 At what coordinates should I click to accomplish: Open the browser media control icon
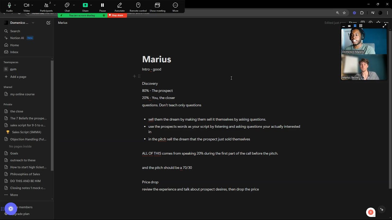point(373,13)
